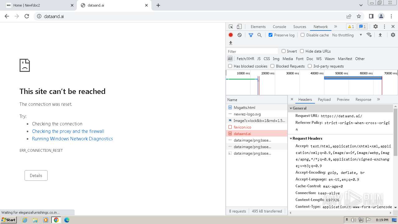Switch to the Console panel

[x=279, y=27]
